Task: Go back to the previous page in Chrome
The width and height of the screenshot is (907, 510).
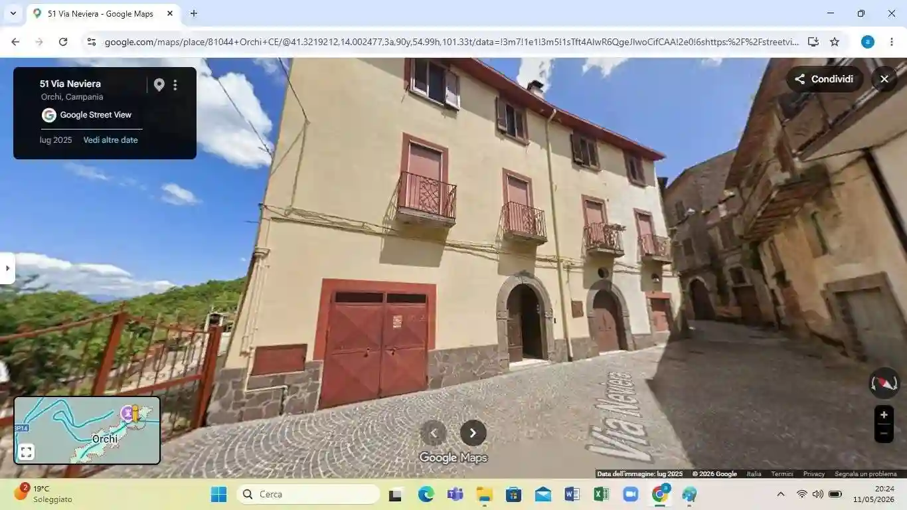Action: (15, 42)
